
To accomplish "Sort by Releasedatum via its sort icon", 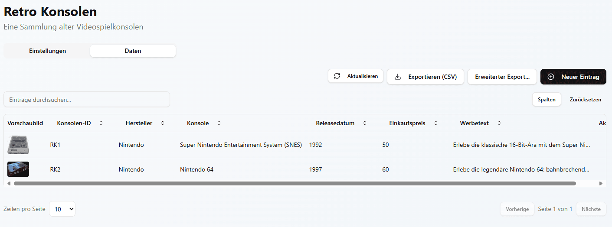I will 365,123.
